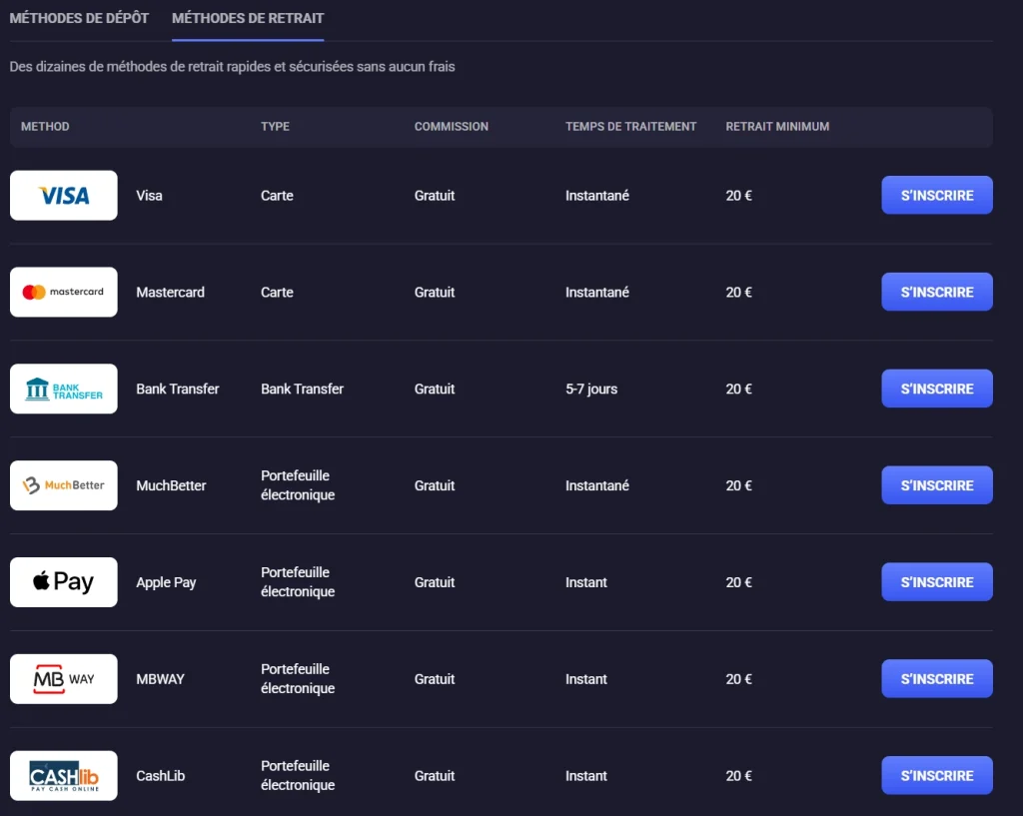Click 'Portefeuille électronique' in the MBWAY row
The height and width of the screenshot is (816, 1023).
[298, 678]
